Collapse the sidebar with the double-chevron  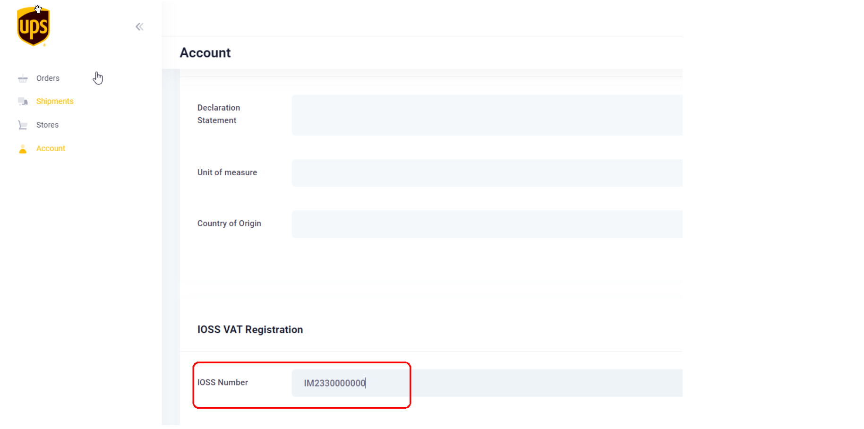pos(139,27)
